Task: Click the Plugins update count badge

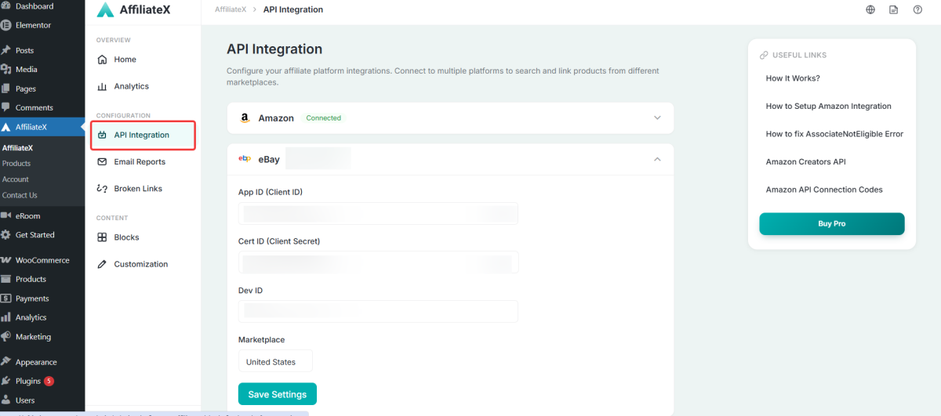Action: pyautogui.click(x=49, y=382)
